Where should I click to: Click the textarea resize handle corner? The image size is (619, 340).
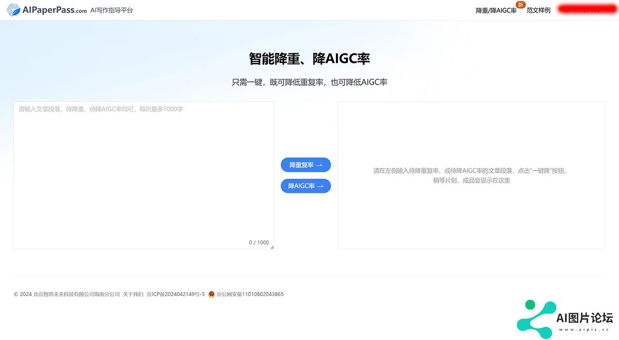click(272, 247)
